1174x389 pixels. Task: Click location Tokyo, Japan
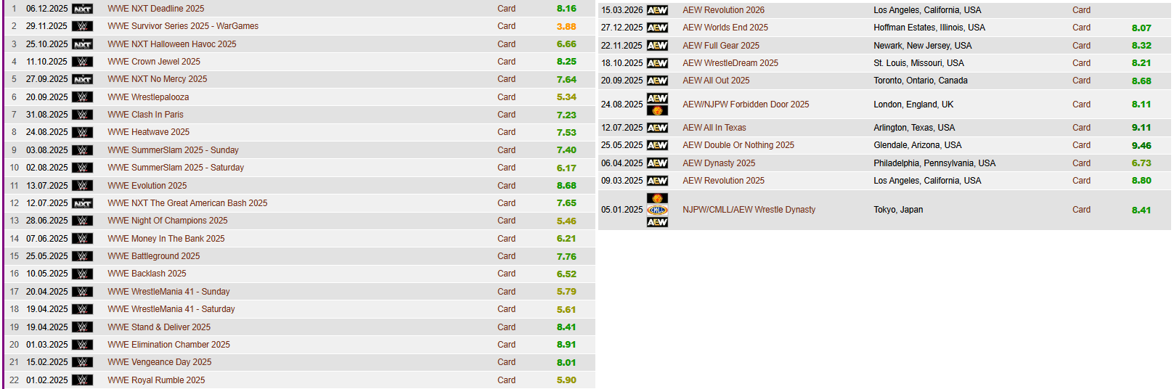click(898, 210)
